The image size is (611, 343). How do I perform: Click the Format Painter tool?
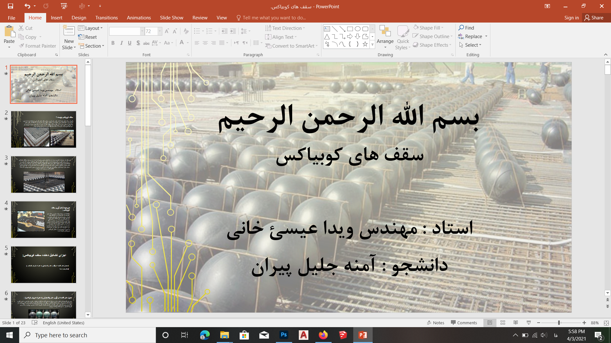(x=37, y=46)
